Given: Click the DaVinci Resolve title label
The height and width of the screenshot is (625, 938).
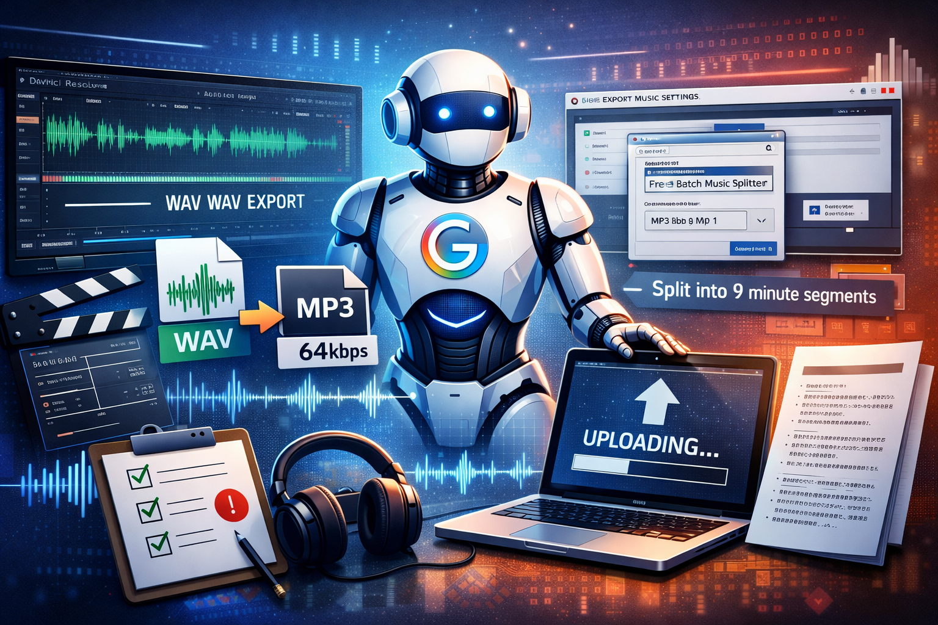Looking at the screenshot, I should coord(67,83).
